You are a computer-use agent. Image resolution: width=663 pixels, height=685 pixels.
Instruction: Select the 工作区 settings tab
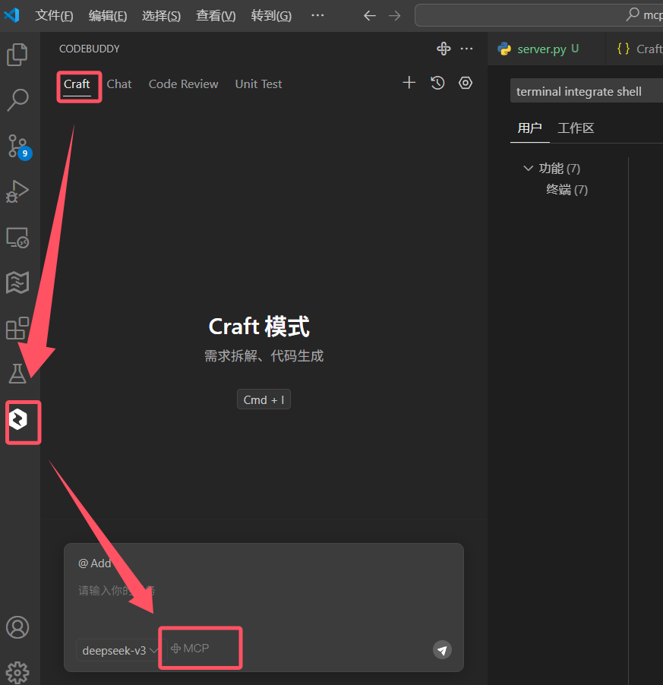tap(576, 128)
